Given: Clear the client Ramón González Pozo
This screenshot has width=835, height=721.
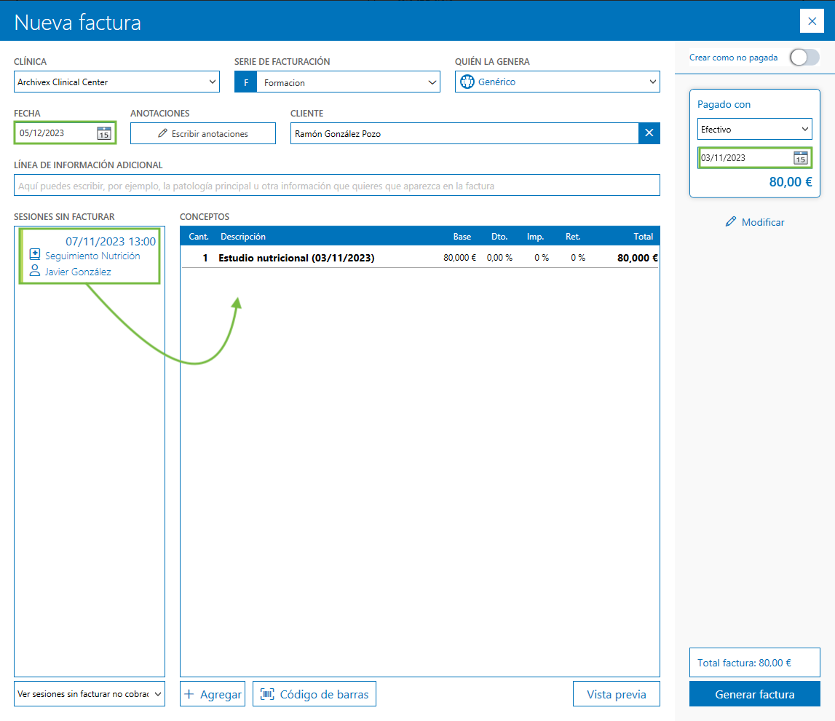Looking at the screenshot, I should click(x=649, y=133).
